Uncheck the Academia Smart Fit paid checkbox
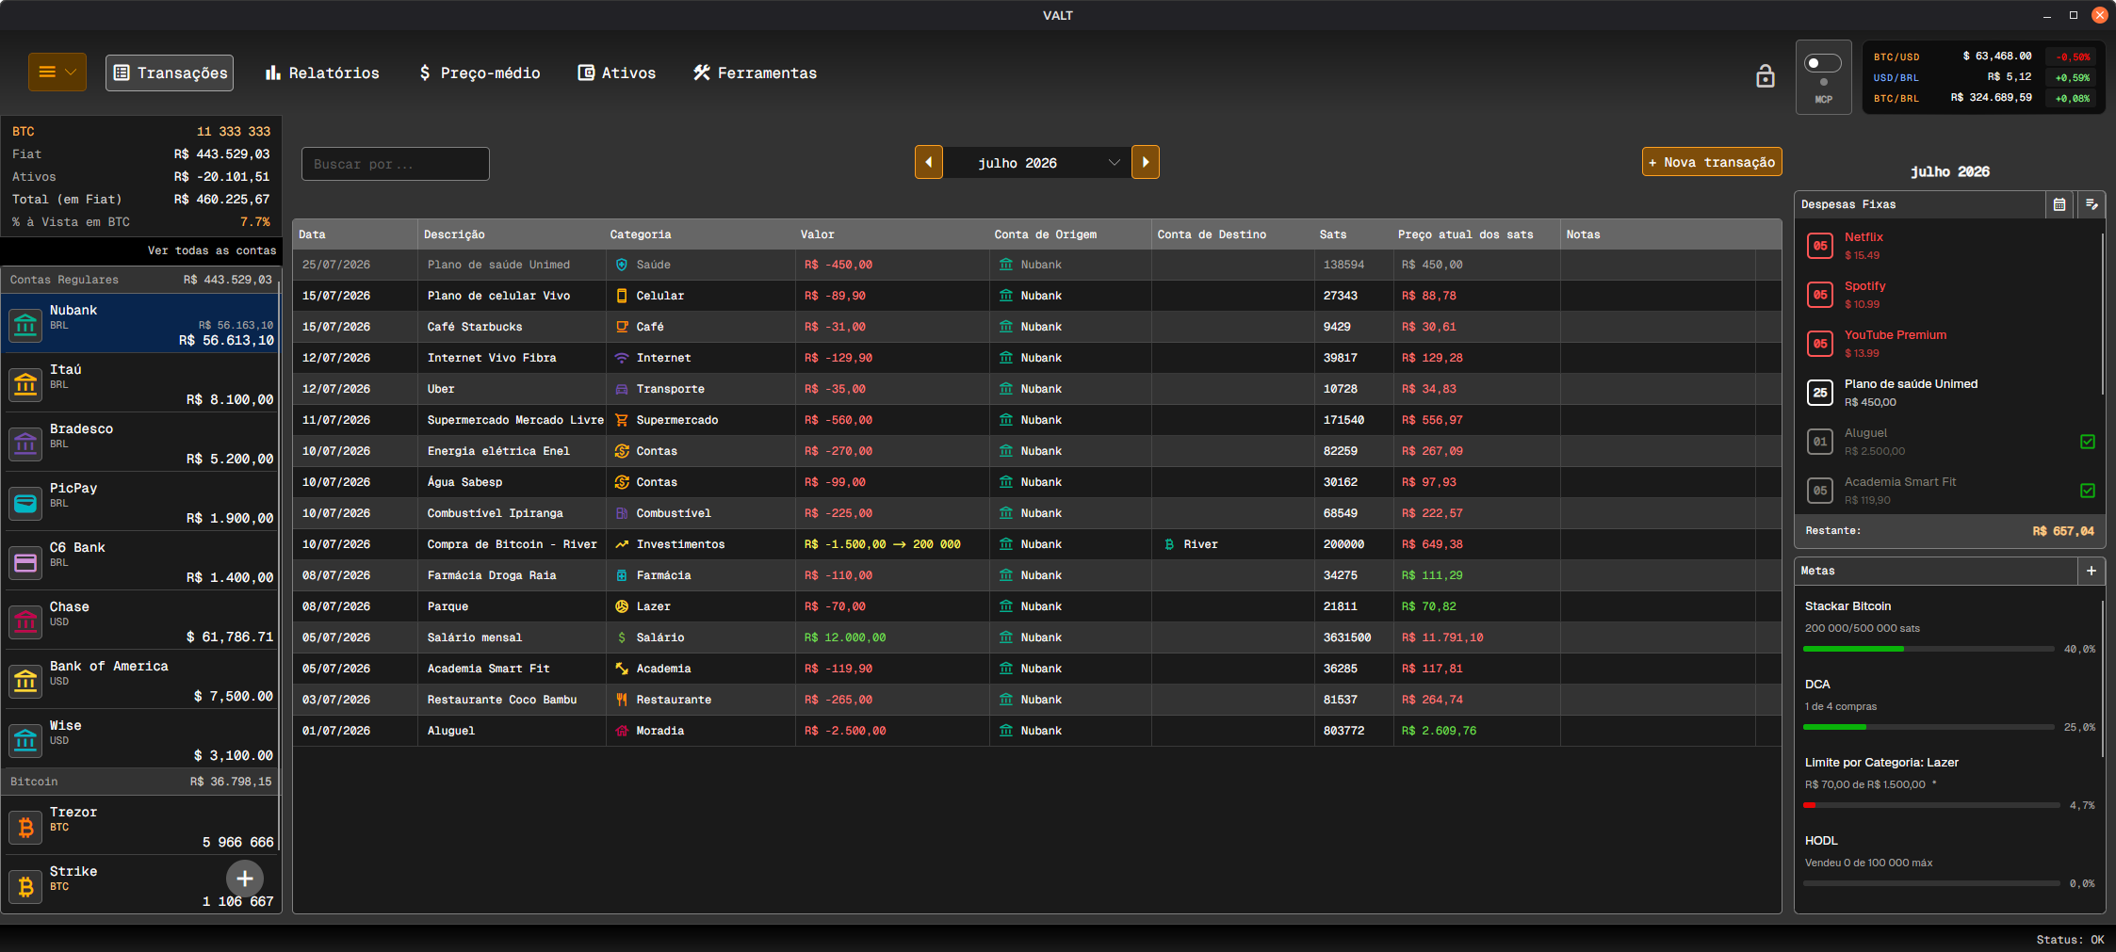 click(2088, 491)
